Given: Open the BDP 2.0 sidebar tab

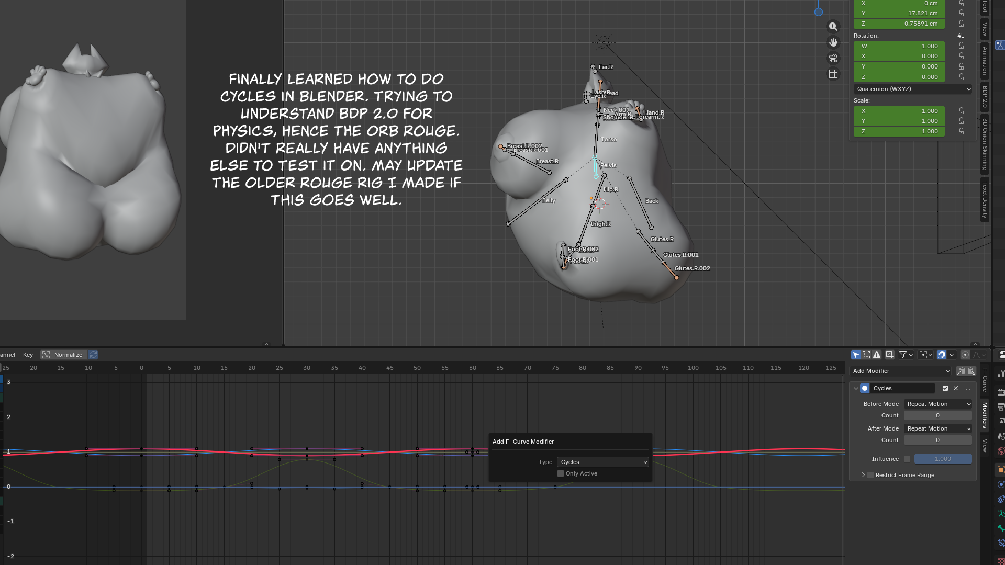Looking at the screenshot, I should click(x=985, y=97).
